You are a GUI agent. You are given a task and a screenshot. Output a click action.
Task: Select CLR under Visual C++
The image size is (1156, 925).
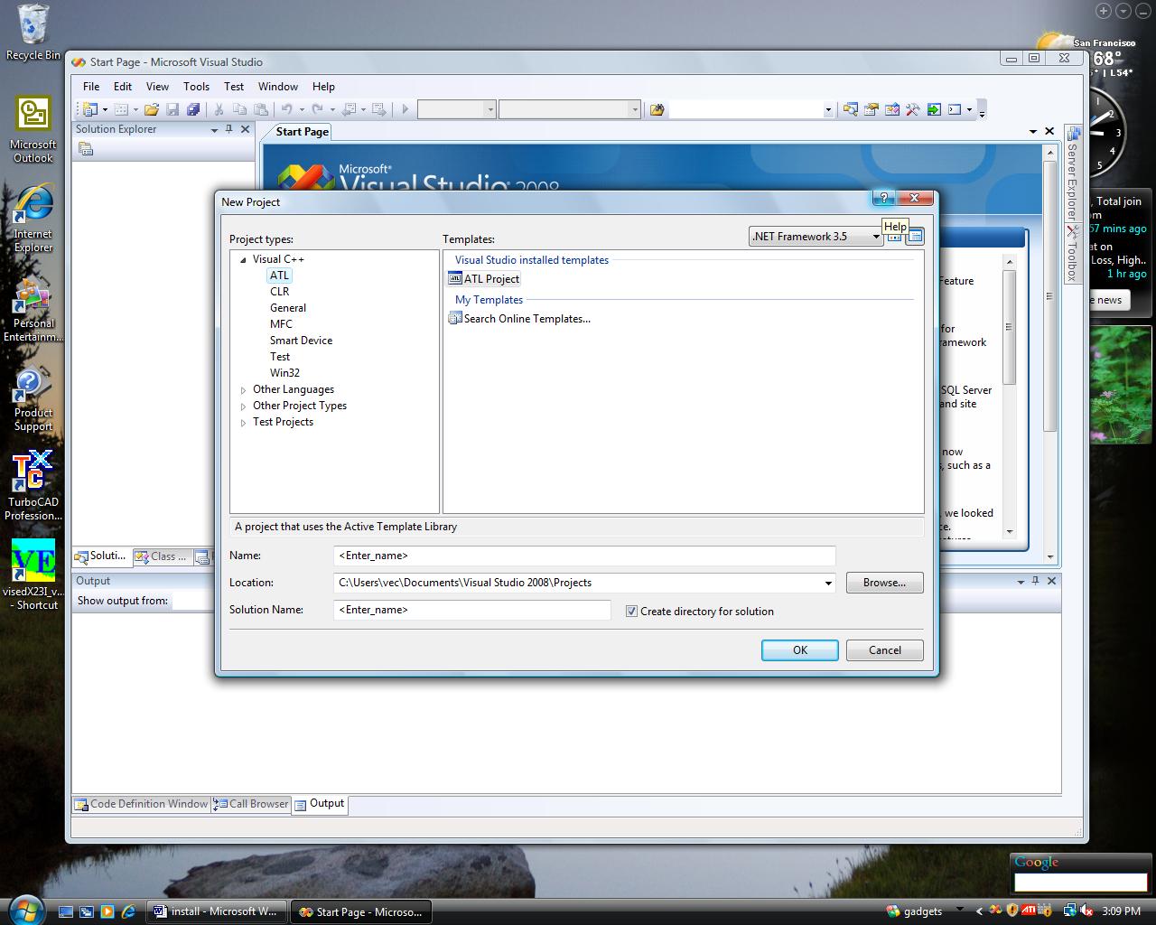click(x=279, y=292)
